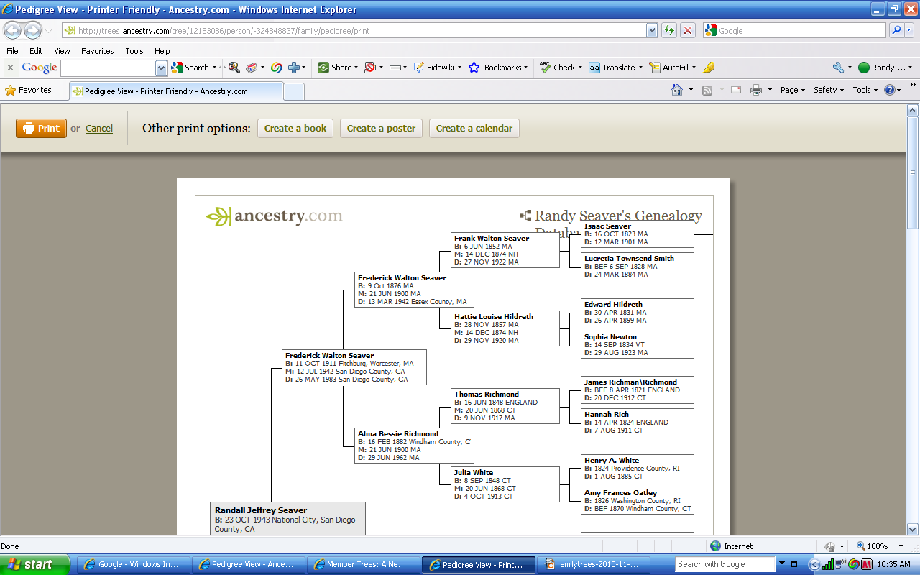Image resolution: width=920 pixels, height=575 pixels.
Task: Click the Cancel link next to Print
Action: [x=98, y=128]
